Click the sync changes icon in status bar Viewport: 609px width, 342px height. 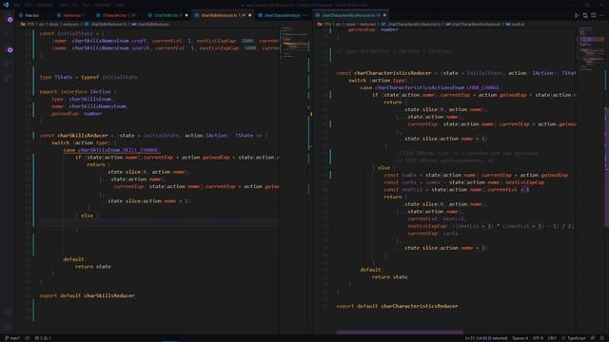coord(28,338)
